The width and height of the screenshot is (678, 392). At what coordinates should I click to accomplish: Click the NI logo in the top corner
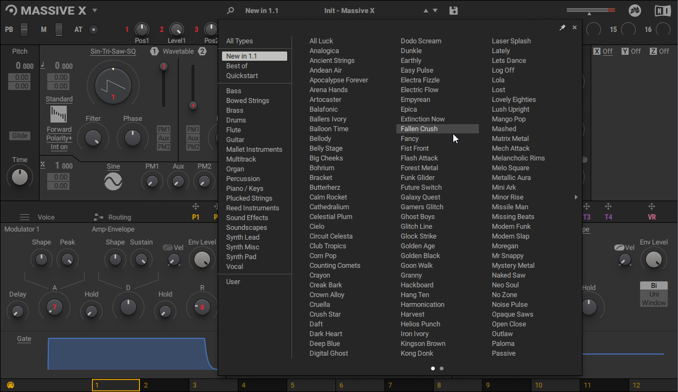tap(662, 10)
